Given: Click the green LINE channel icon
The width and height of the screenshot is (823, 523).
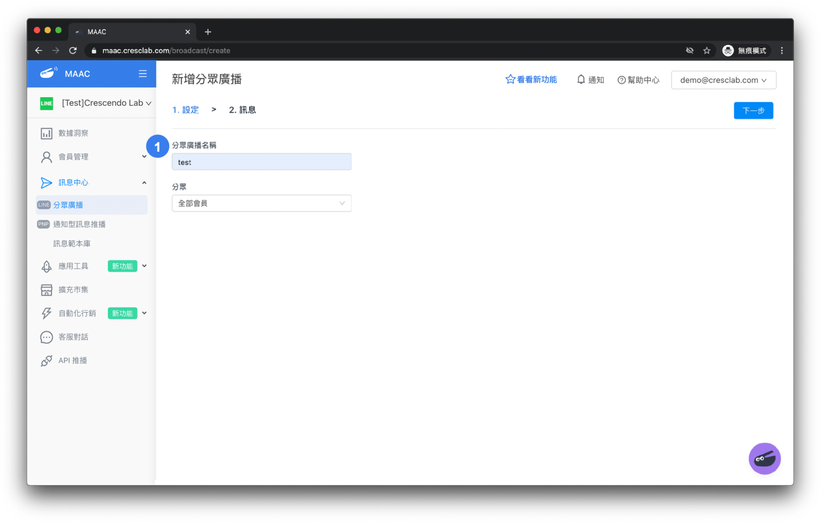Looking at the screenshot, I should click(47, 103).
